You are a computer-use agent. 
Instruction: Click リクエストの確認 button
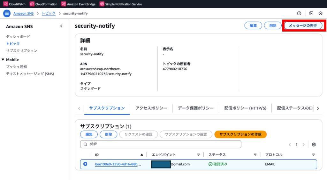[139, 134]
